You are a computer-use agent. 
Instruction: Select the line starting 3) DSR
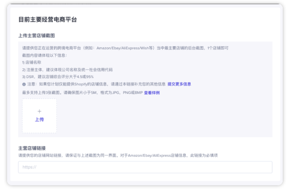tap(58, 77)
